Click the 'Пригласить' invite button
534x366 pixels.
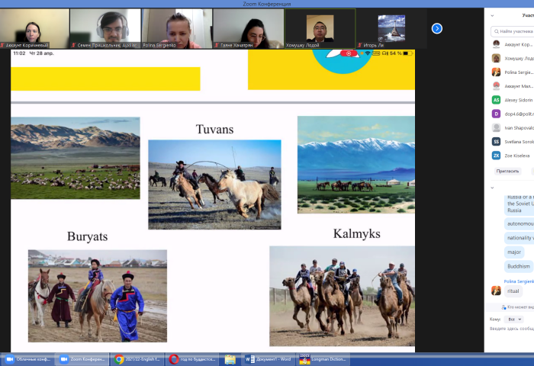[x=507, y=171]
